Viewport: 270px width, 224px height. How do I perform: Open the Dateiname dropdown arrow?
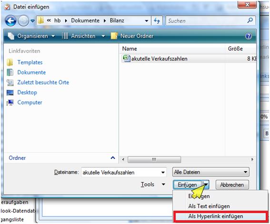pyautogui.click(x=163, y=173)
